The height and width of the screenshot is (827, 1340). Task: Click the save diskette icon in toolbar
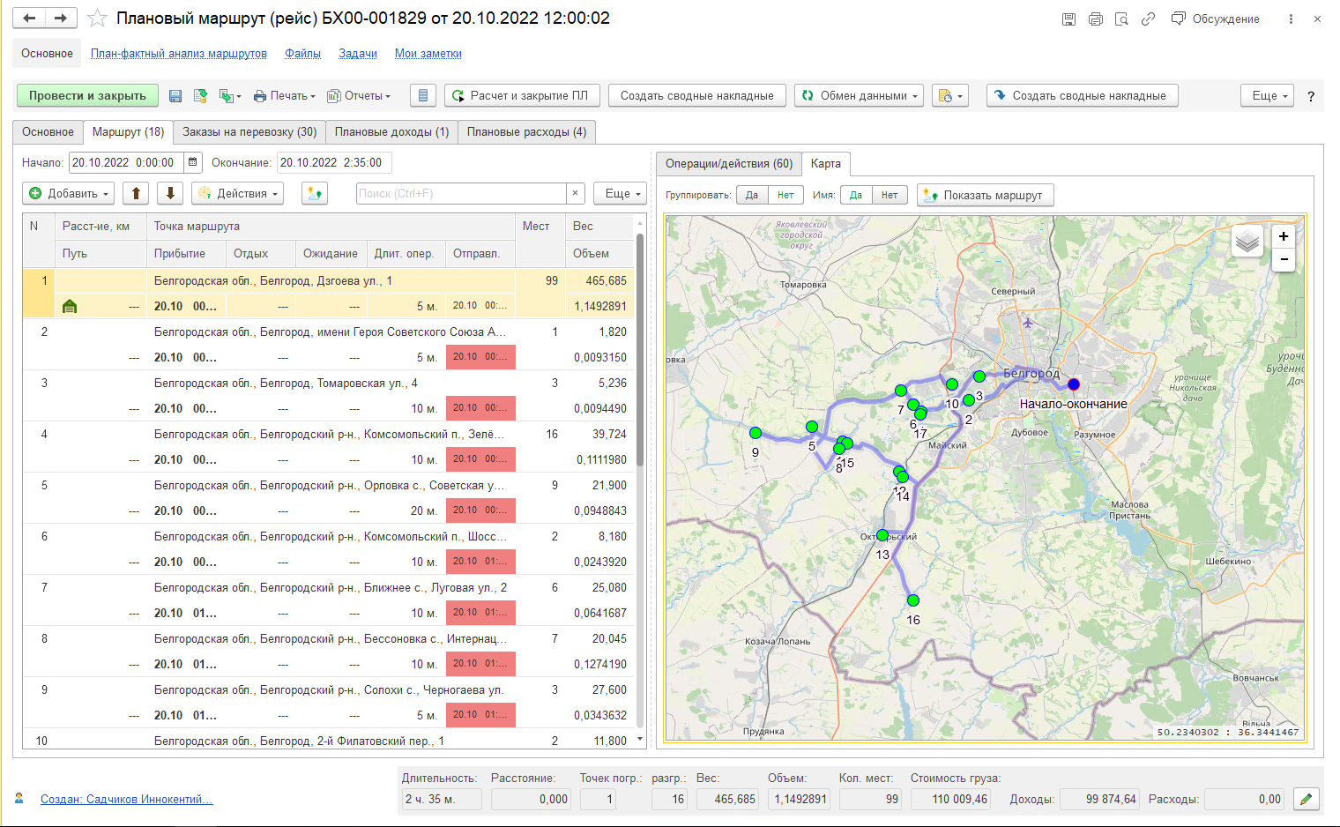pyautogui.click(x=175, y=96)
